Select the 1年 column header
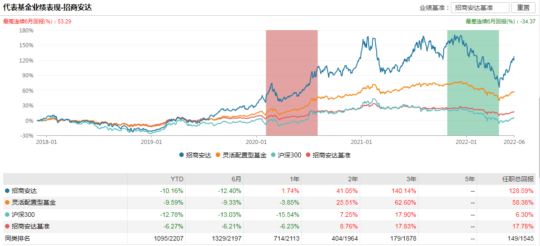 coord(295,179)
